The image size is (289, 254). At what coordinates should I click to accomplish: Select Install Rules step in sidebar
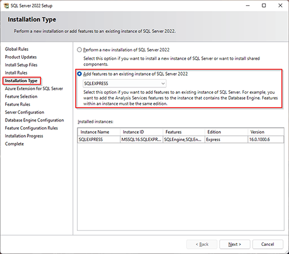[16, 73]
